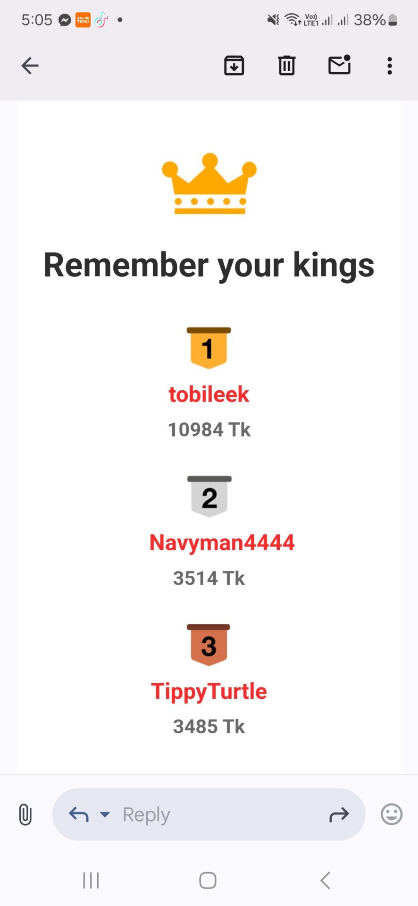Tap the reply arrow icon
Screen dimensions: 418x906
pyautogui.click(x=79, y=814)
